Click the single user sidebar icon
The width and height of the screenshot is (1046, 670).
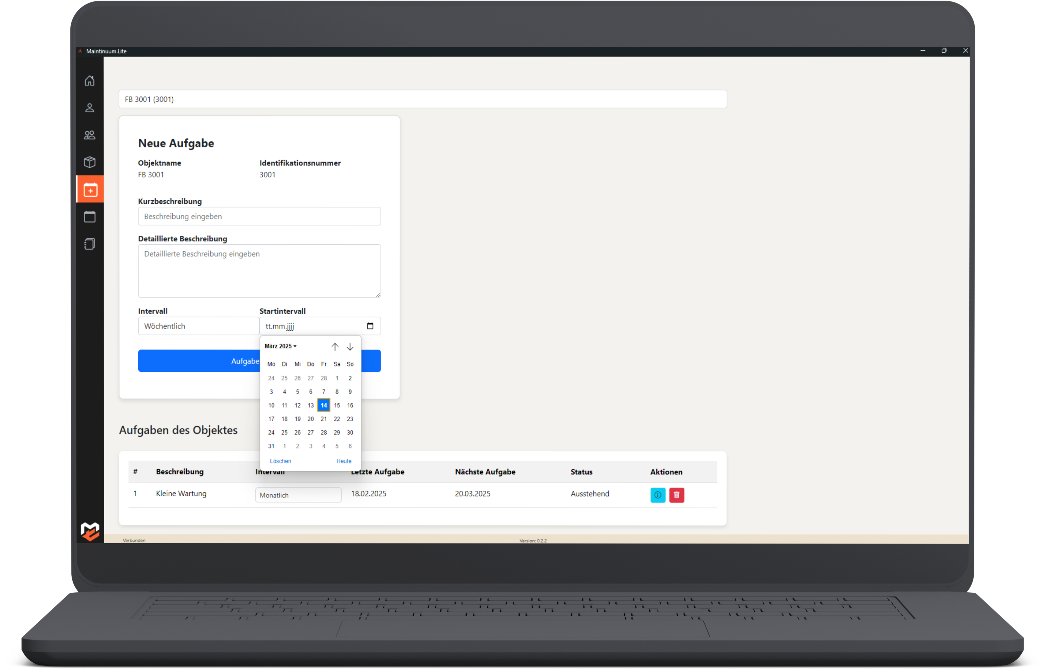click(90, 108)
